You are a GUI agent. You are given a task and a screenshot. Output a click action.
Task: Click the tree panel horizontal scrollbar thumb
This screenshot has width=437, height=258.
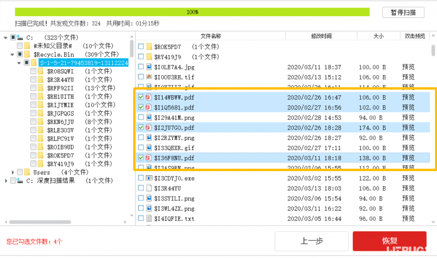40,222
